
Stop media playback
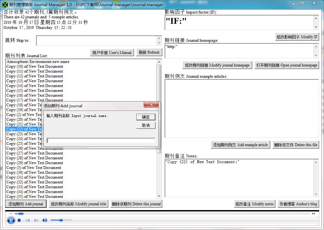pos(19,220)
